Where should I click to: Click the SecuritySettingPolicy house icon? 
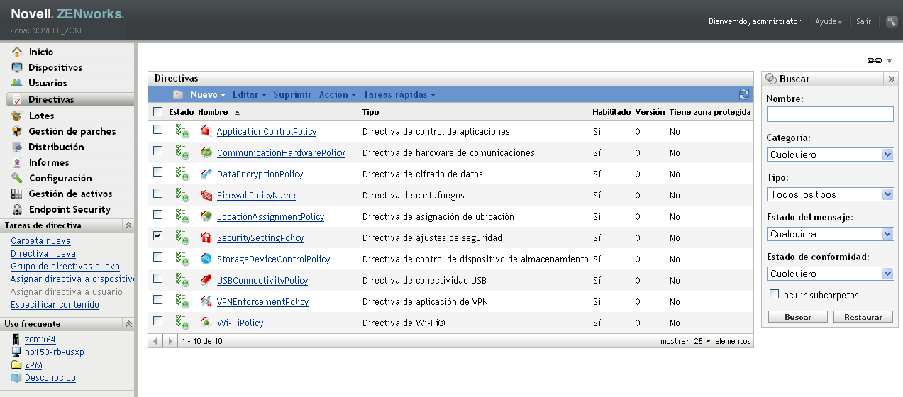coord(206,237)
